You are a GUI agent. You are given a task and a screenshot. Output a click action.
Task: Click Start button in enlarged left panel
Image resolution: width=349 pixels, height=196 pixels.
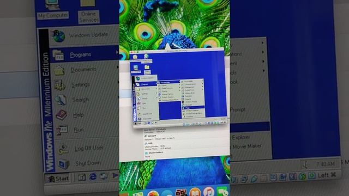(x=58, y=178)
